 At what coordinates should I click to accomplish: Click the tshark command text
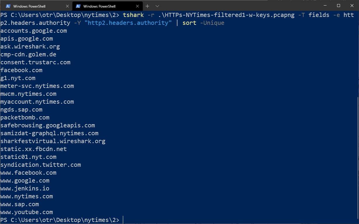133,15
